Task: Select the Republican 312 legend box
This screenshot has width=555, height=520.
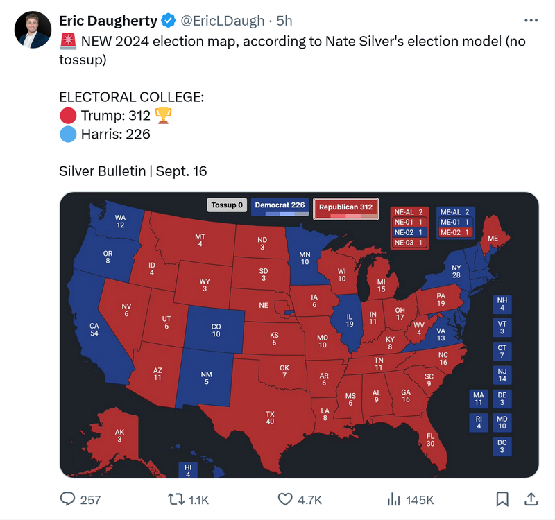Action: click(x=346, y=207)
